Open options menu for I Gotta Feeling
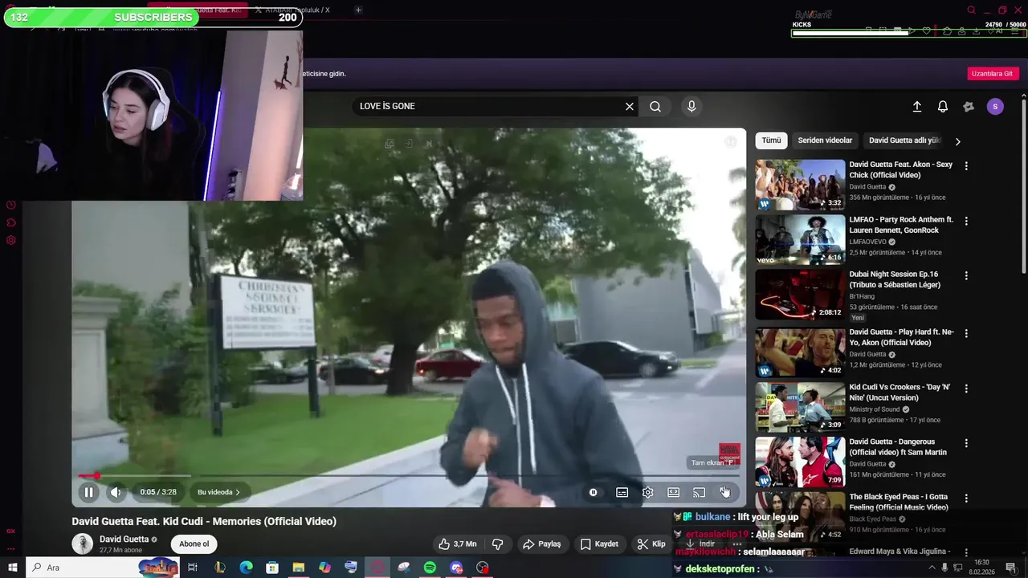Screen dimensions: 1028x578 966,498
